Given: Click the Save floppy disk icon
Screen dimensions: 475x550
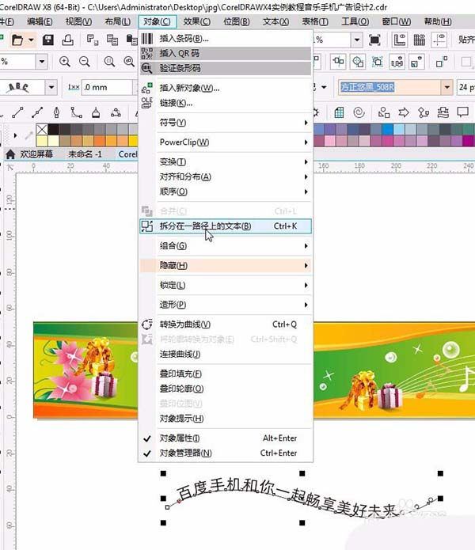Looking at the screenshot, I should tap(47, 40).
